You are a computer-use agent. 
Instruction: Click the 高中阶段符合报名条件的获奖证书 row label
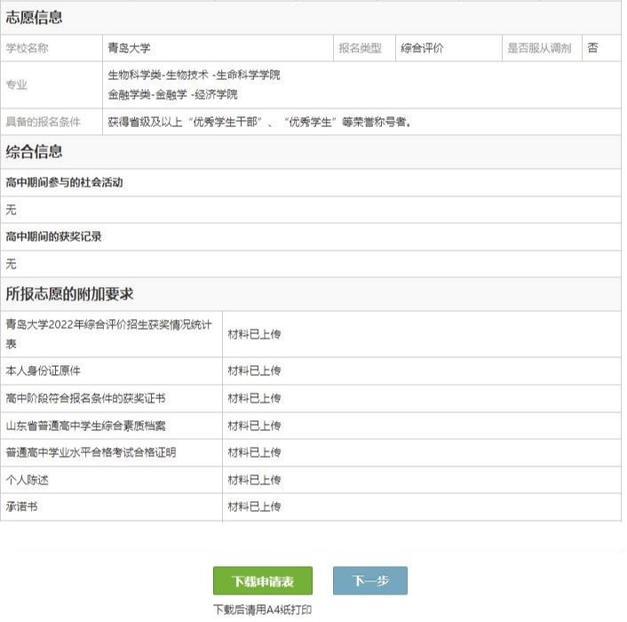pyautogui.click(x=85, y=399)
